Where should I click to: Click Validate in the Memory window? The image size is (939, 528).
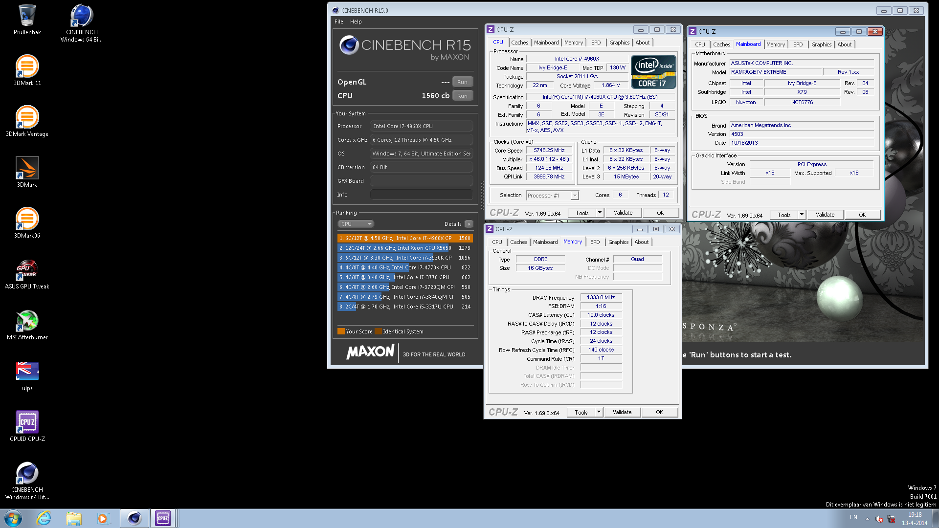(x=622, y=413)
